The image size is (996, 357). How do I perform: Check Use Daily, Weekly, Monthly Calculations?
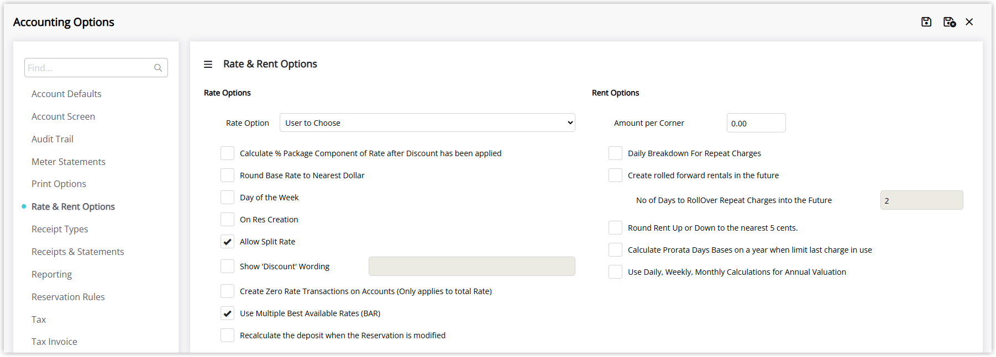615,272
